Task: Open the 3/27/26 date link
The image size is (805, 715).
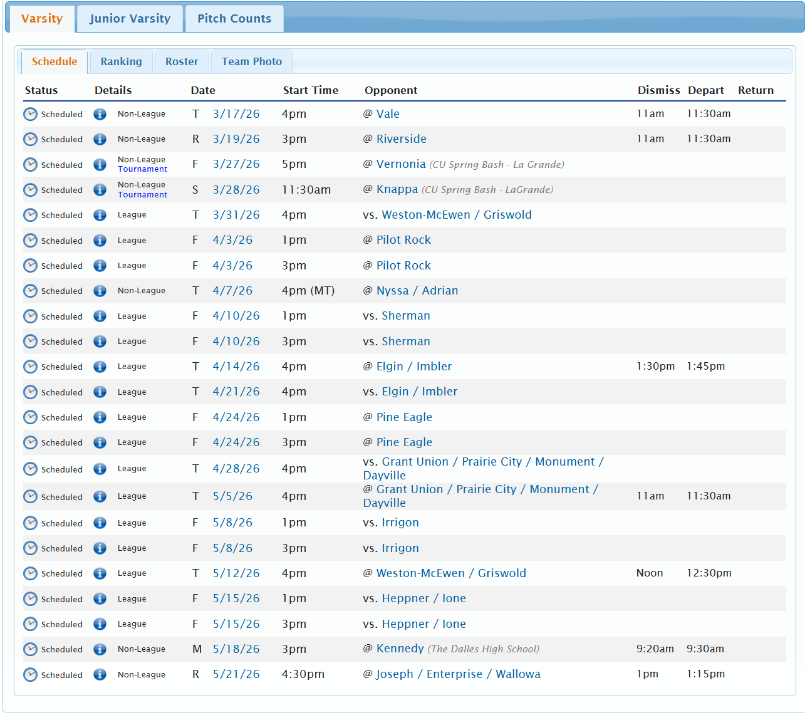Action: tap(236, 164)
